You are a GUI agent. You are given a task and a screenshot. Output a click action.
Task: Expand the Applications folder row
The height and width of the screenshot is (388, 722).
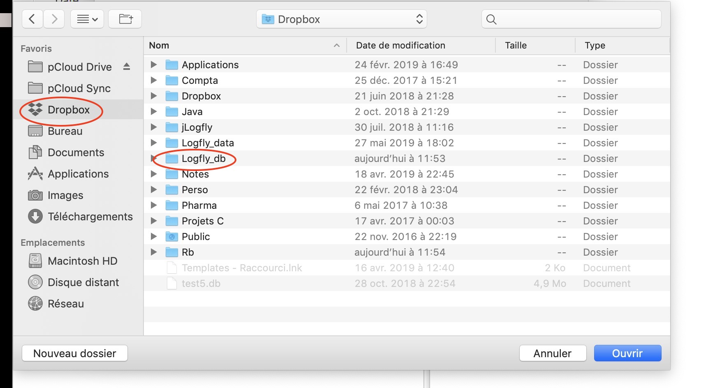point(154,65)
